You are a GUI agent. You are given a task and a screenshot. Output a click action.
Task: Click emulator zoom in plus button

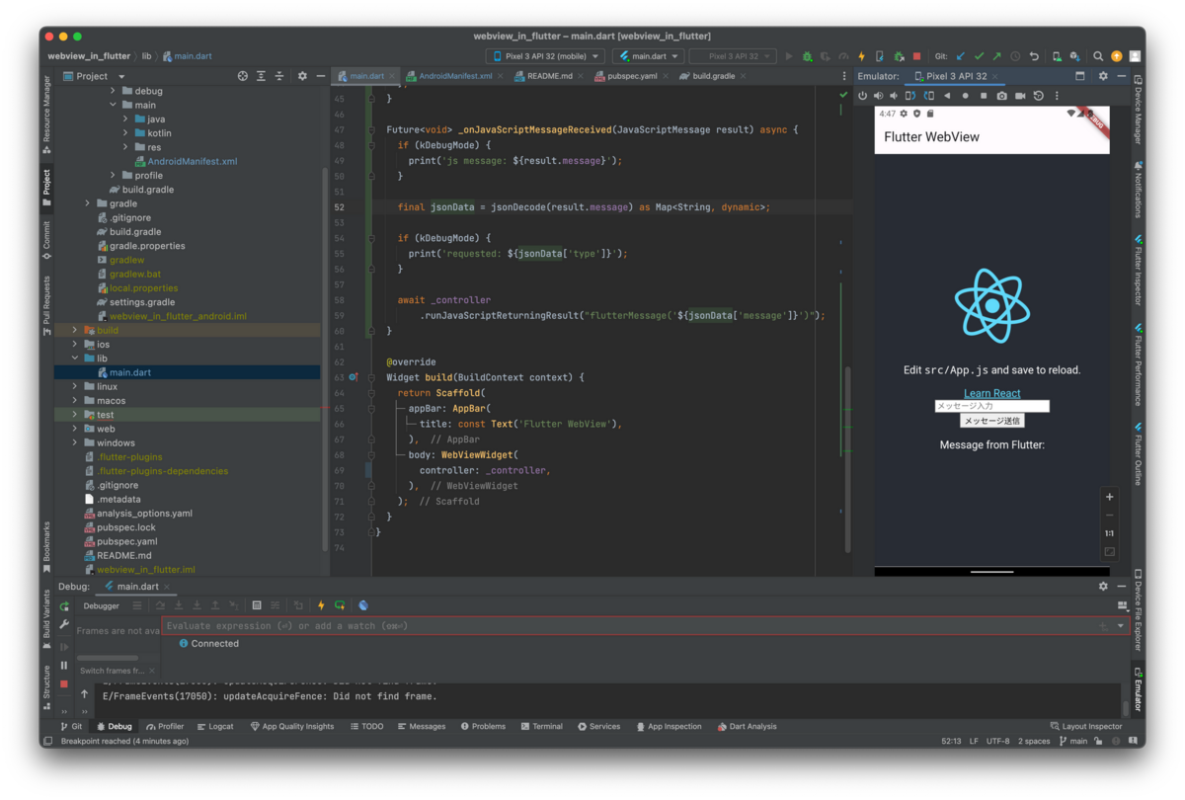(1109, 497)
